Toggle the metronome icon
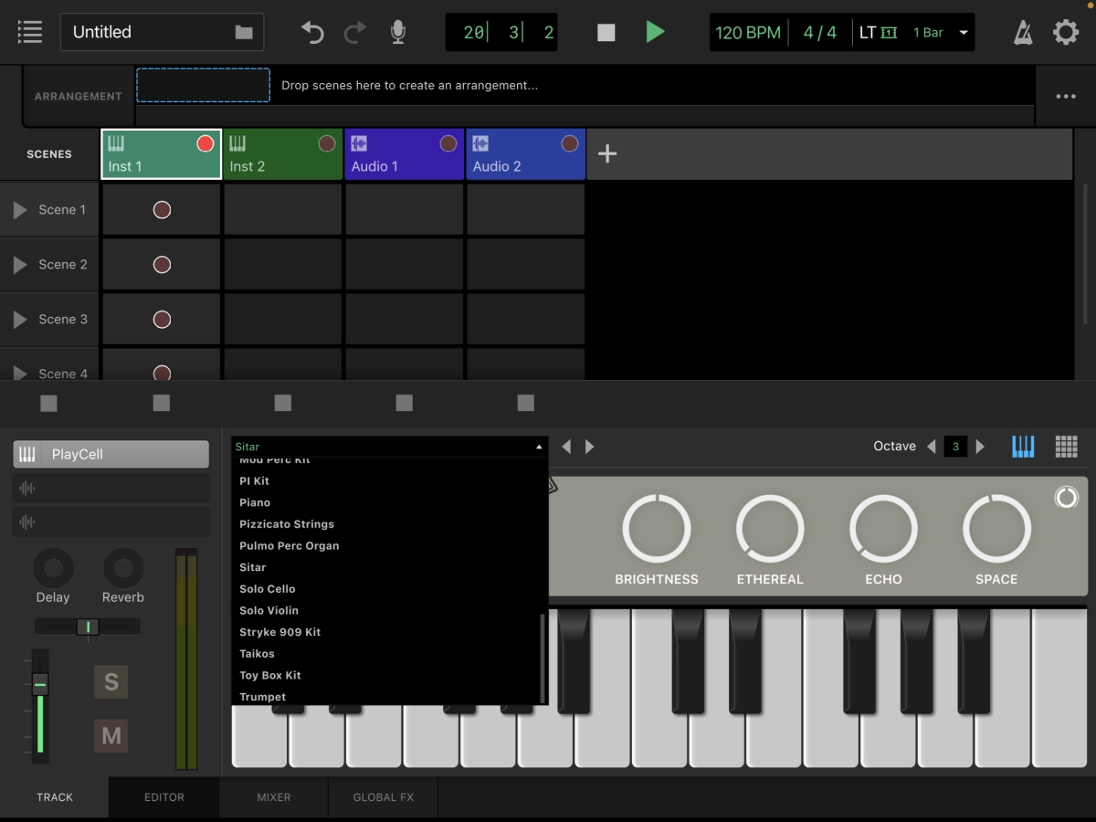This screenshot has width=1096, height=822. [1023, 33]
